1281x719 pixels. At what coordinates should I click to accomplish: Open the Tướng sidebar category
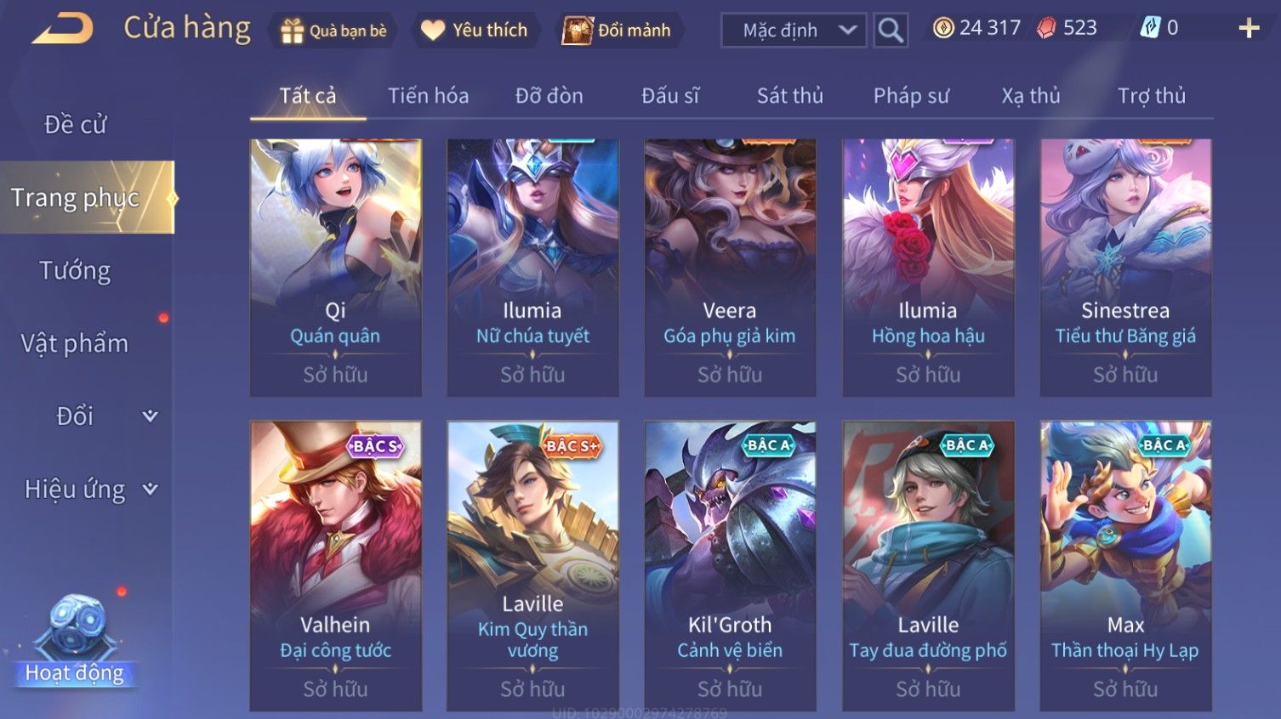[x=75, y=270]
